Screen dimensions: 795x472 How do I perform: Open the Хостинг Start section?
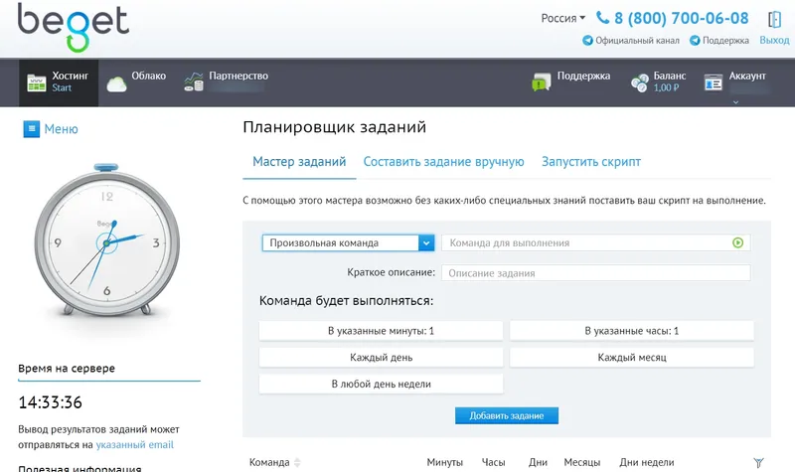59,82
